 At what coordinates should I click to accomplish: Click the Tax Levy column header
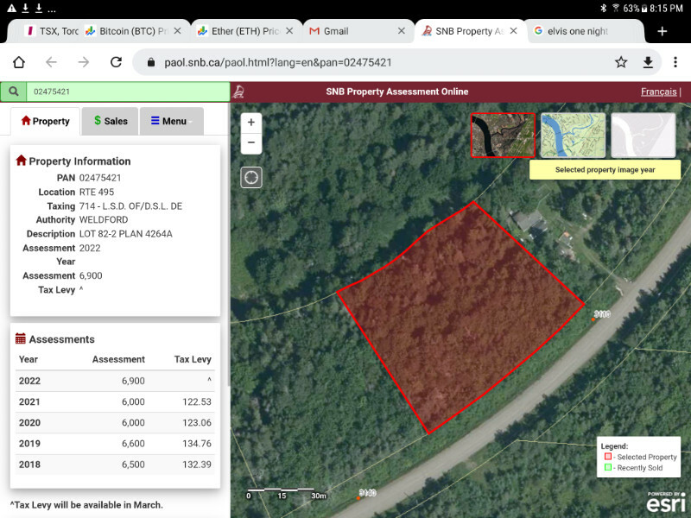[193, 359]
